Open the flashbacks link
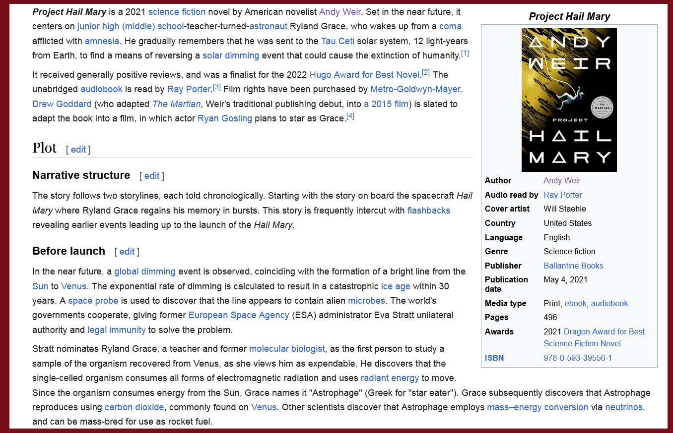 tap(429, 211)
